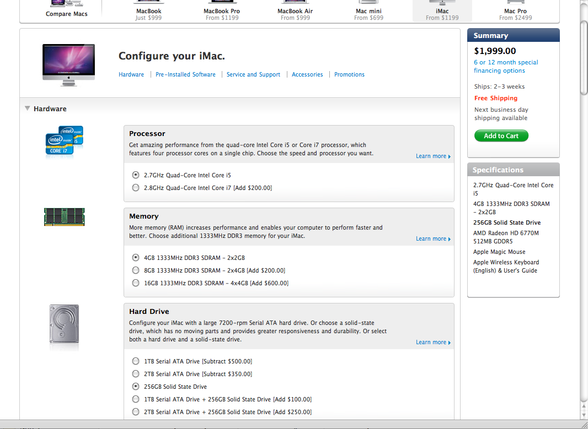588x429 pixels.
Task: Switch to MacBook Just $999 tab
Action: [148, 11]
